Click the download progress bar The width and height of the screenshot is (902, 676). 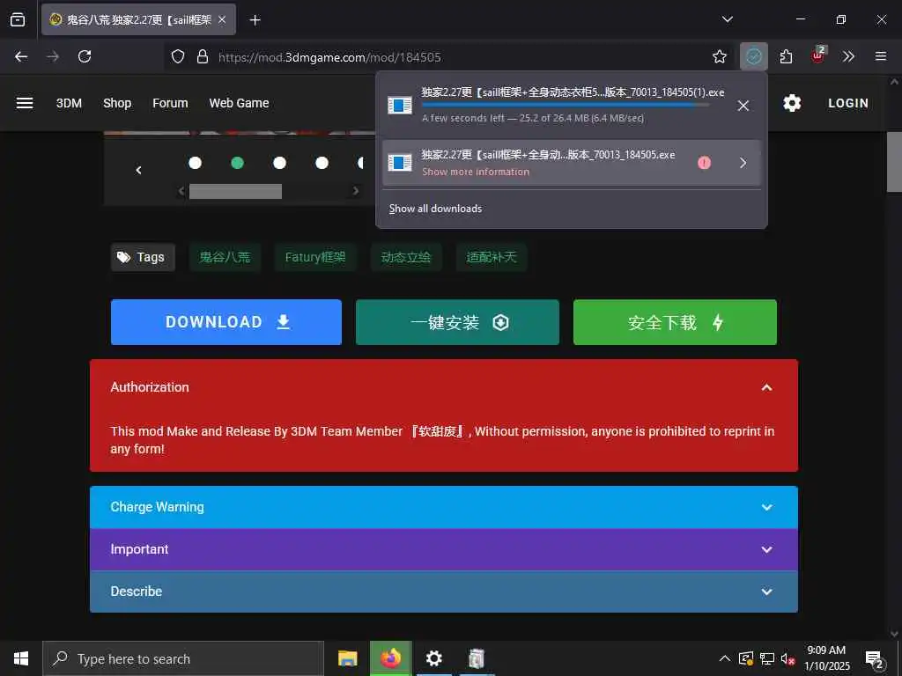coord(565,106)
